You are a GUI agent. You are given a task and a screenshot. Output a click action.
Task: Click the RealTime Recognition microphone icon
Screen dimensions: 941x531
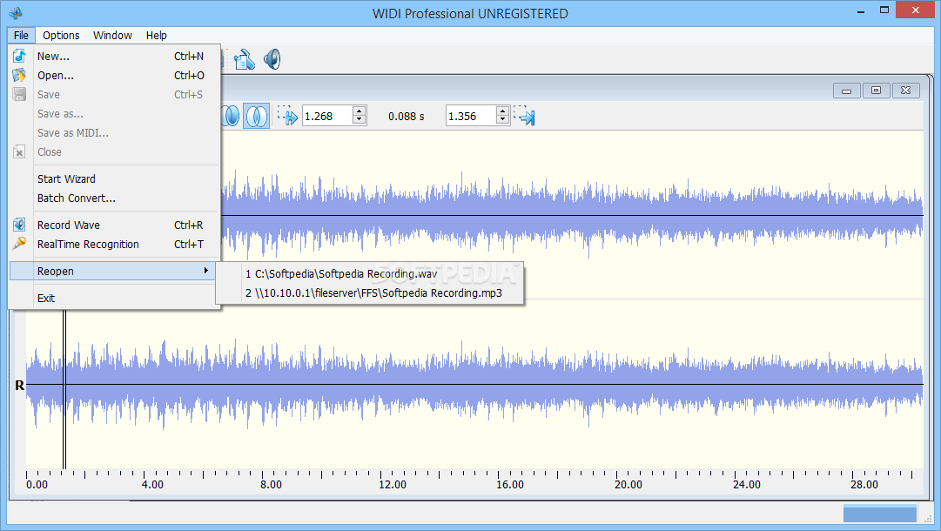(19, 243)
